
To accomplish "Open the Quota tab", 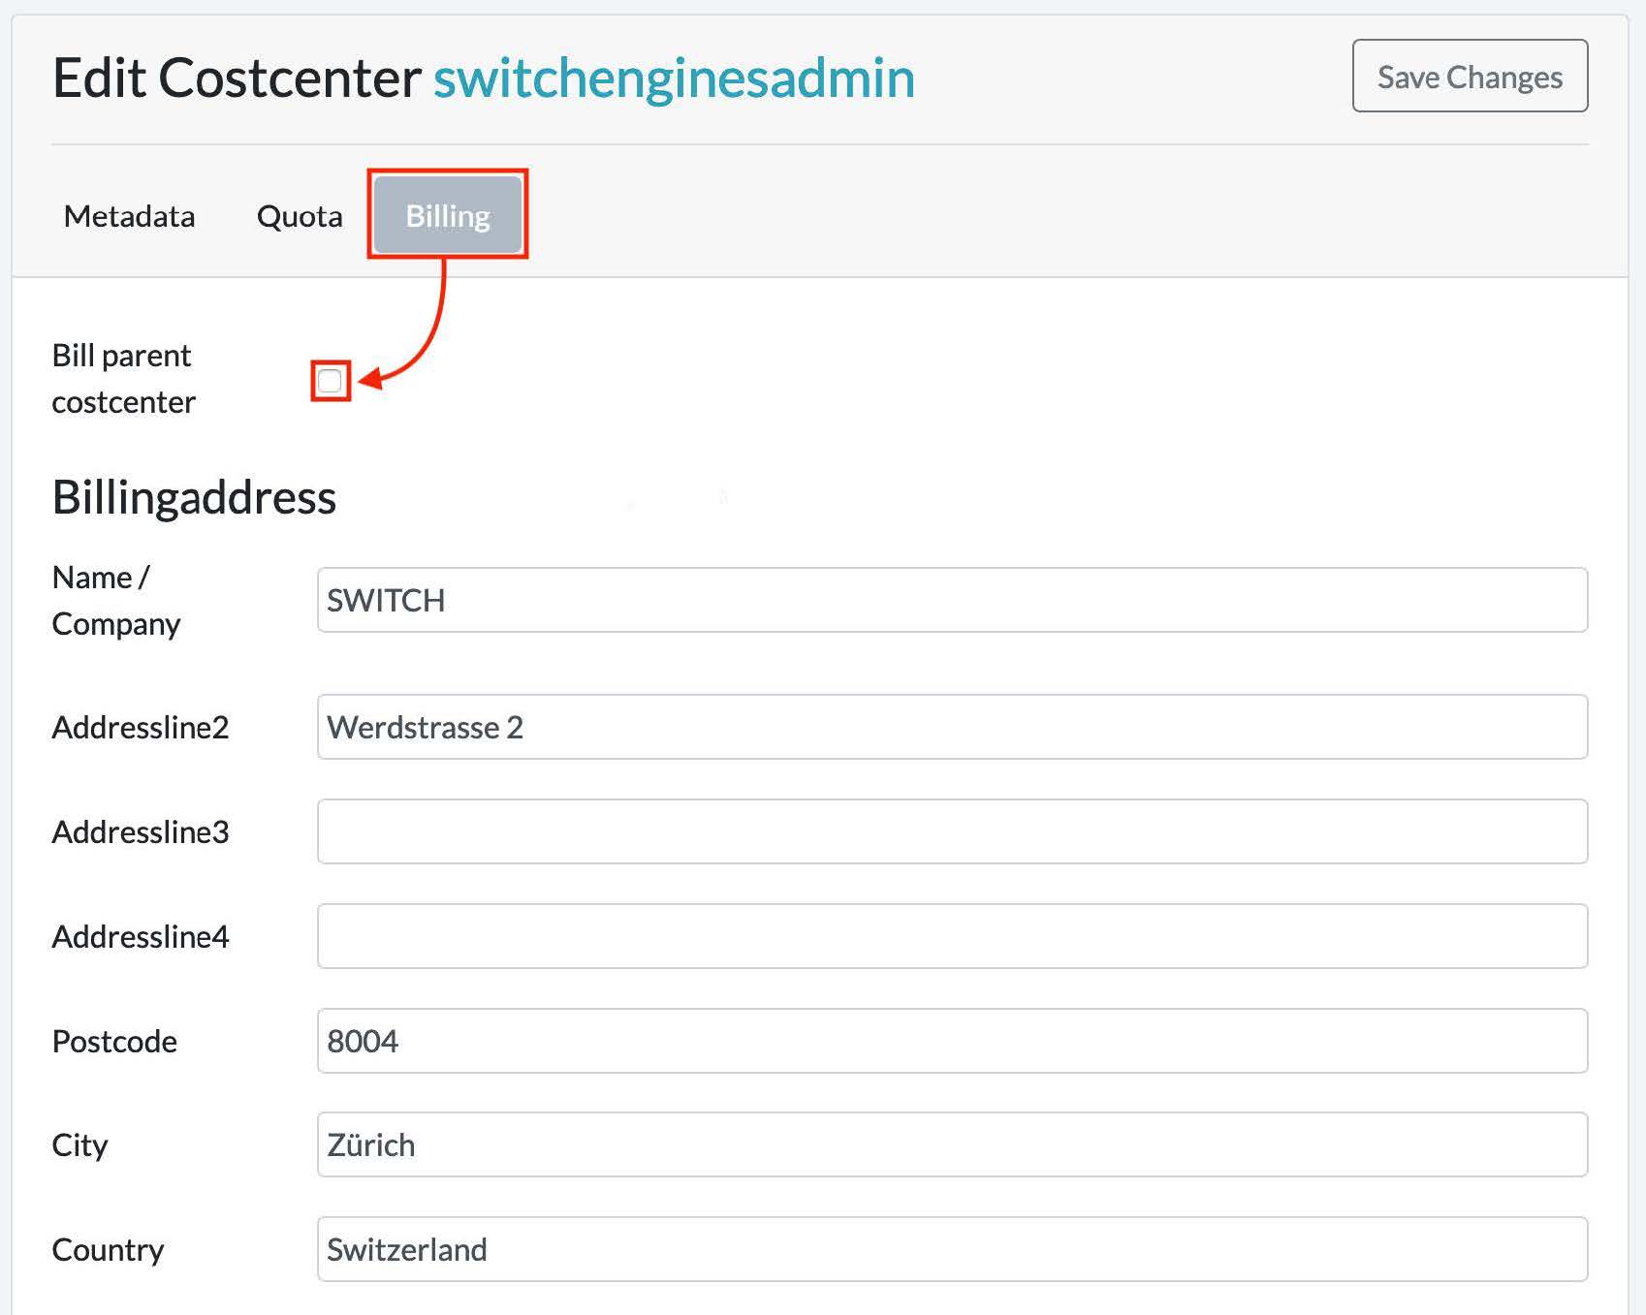I will pyautogui.click(x=300, y=215).
